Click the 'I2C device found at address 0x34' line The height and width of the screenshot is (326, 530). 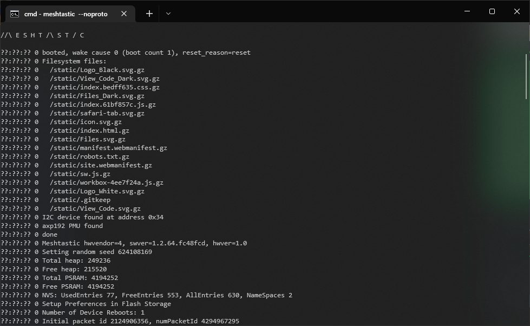click(102, 217)
